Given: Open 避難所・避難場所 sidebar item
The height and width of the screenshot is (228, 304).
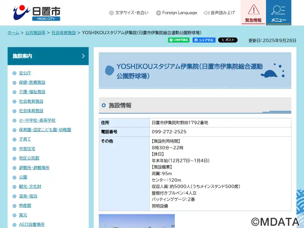Looking at the screenshot, I should (x=34, y=168).
